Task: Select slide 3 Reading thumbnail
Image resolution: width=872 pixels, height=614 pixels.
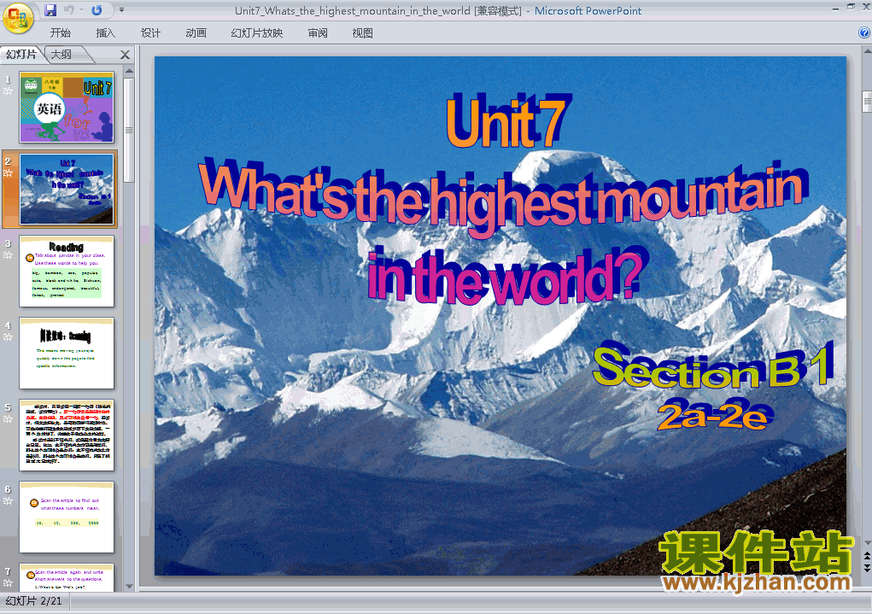Action: (67, 271)
